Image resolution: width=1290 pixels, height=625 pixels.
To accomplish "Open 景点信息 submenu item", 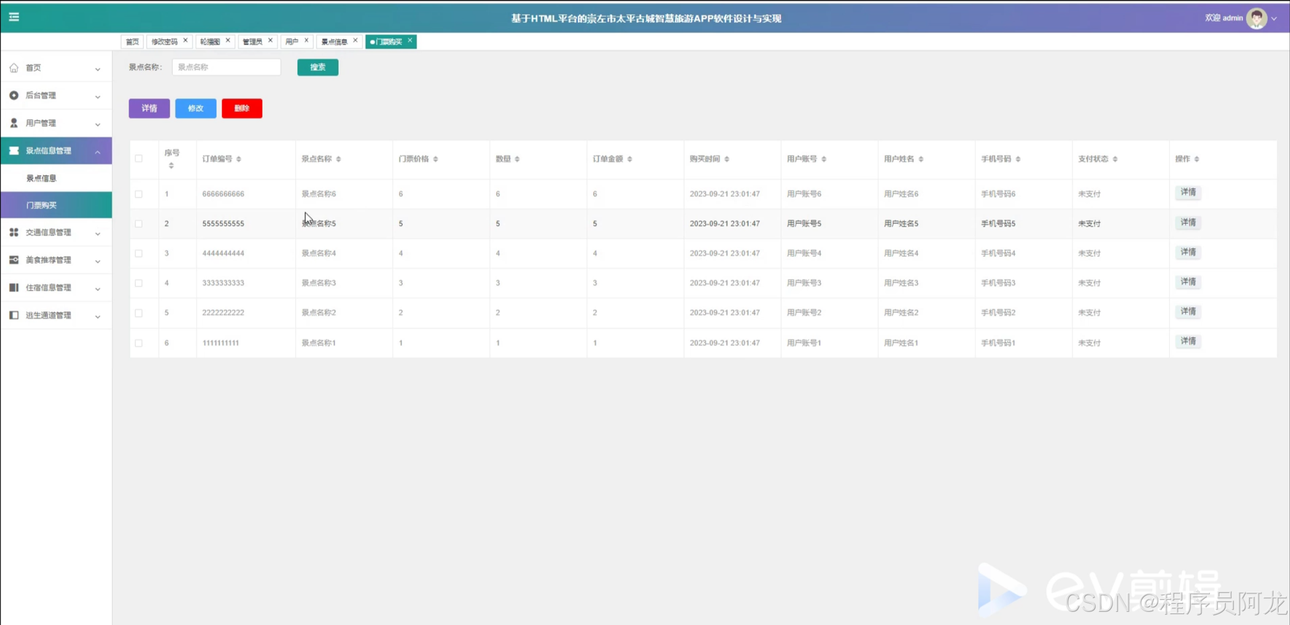I will [x=41, y=178].
